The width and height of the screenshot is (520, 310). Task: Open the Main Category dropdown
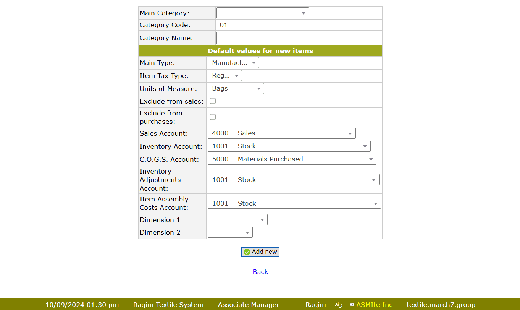pyautogui.click(x=262, y=13)
